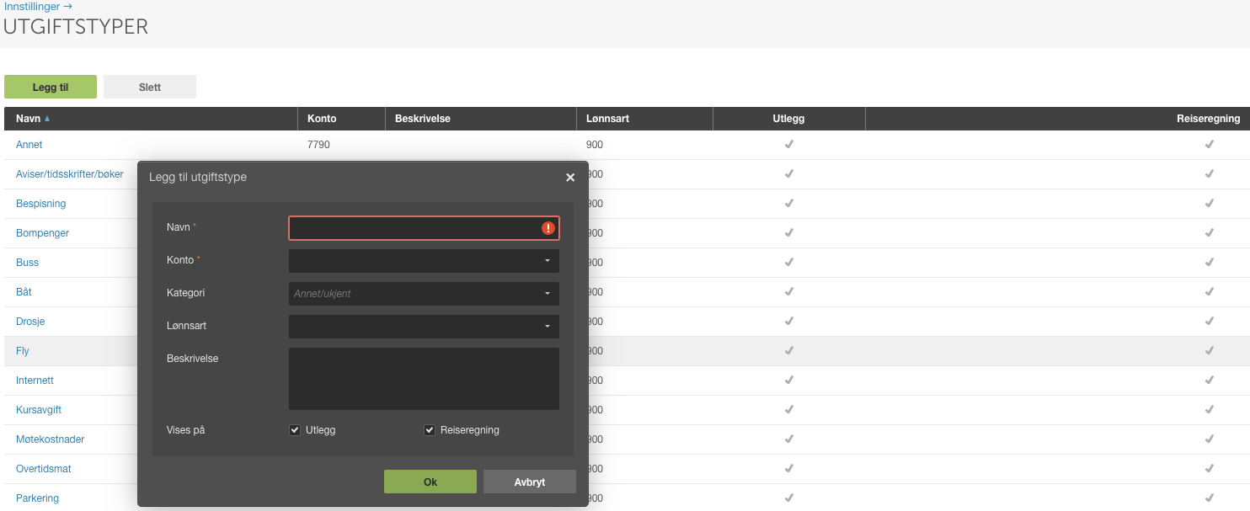Click Reiseregning checkmark in Annet row

tap(1209, 145)
